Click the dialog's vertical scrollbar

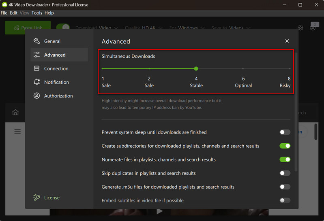click(x=296, y=112)
